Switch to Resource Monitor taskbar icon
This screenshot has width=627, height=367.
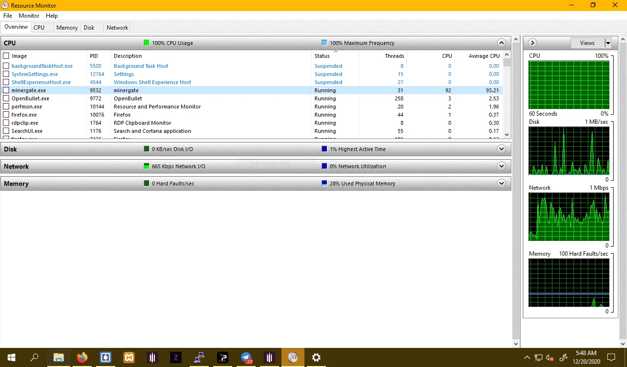[293, 357]
